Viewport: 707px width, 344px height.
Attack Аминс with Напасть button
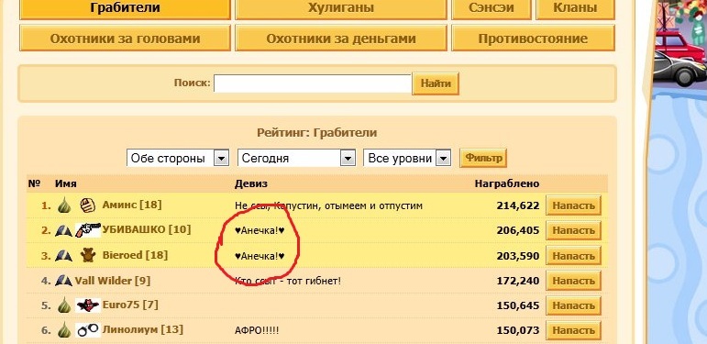pyautogui.click(x=573, y=205)
